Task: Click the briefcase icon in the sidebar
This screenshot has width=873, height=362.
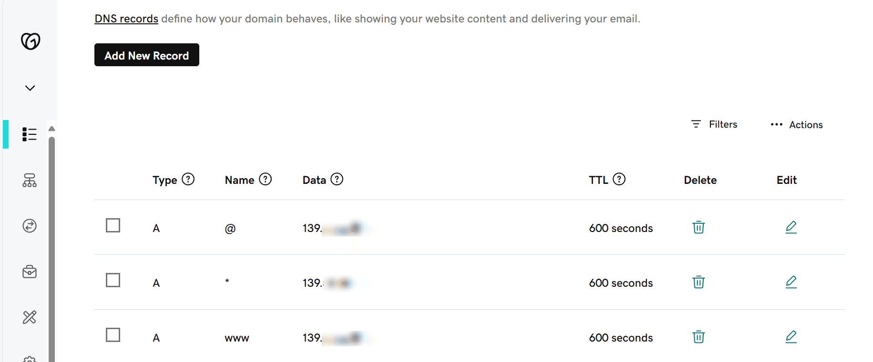Action: point(30,271)
